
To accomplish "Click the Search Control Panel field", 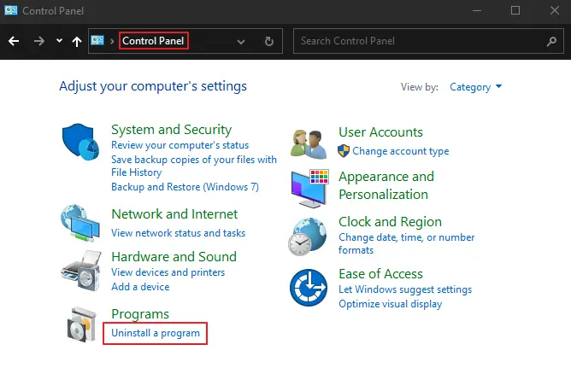I will click(x=428, y=41).
